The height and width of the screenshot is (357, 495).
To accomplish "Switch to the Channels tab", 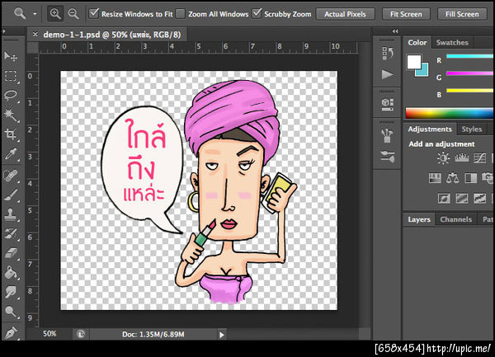I will (x=456, y=219).
